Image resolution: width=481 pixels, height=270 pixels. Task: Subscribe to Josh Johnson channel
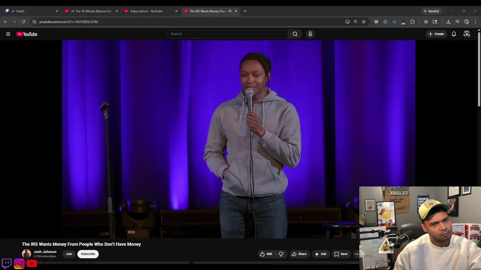tap(88, 254)
